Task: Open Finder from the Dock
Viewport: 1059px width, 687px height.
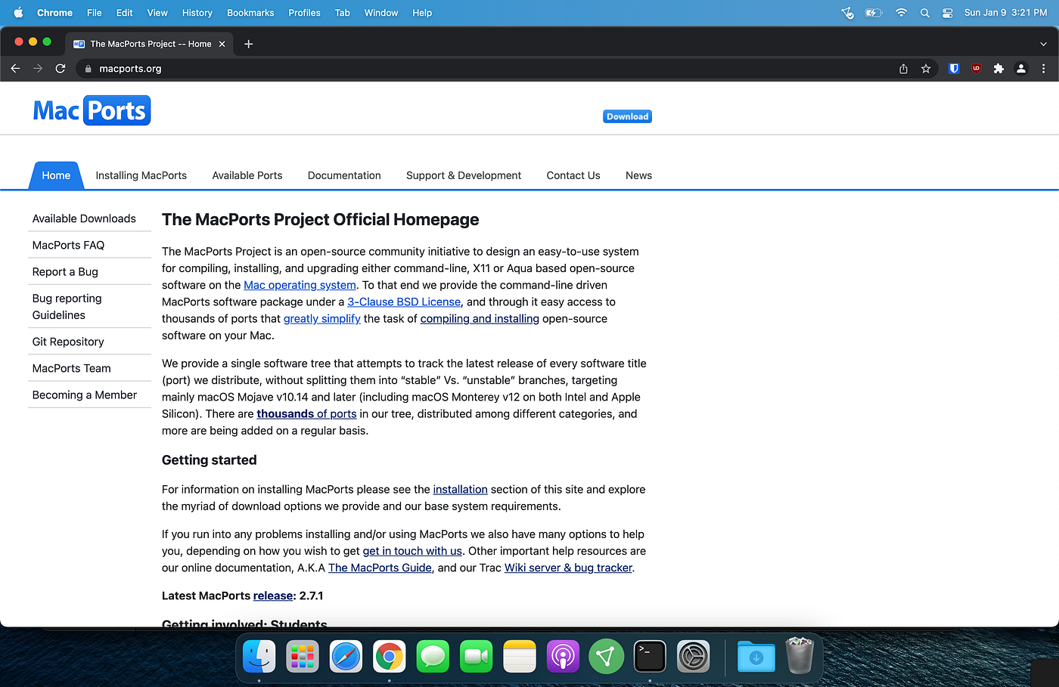Action: coord(259,656)
